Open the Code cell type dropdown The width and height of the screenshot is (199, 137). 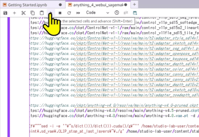pyautogui.click(x=97, y=13)
